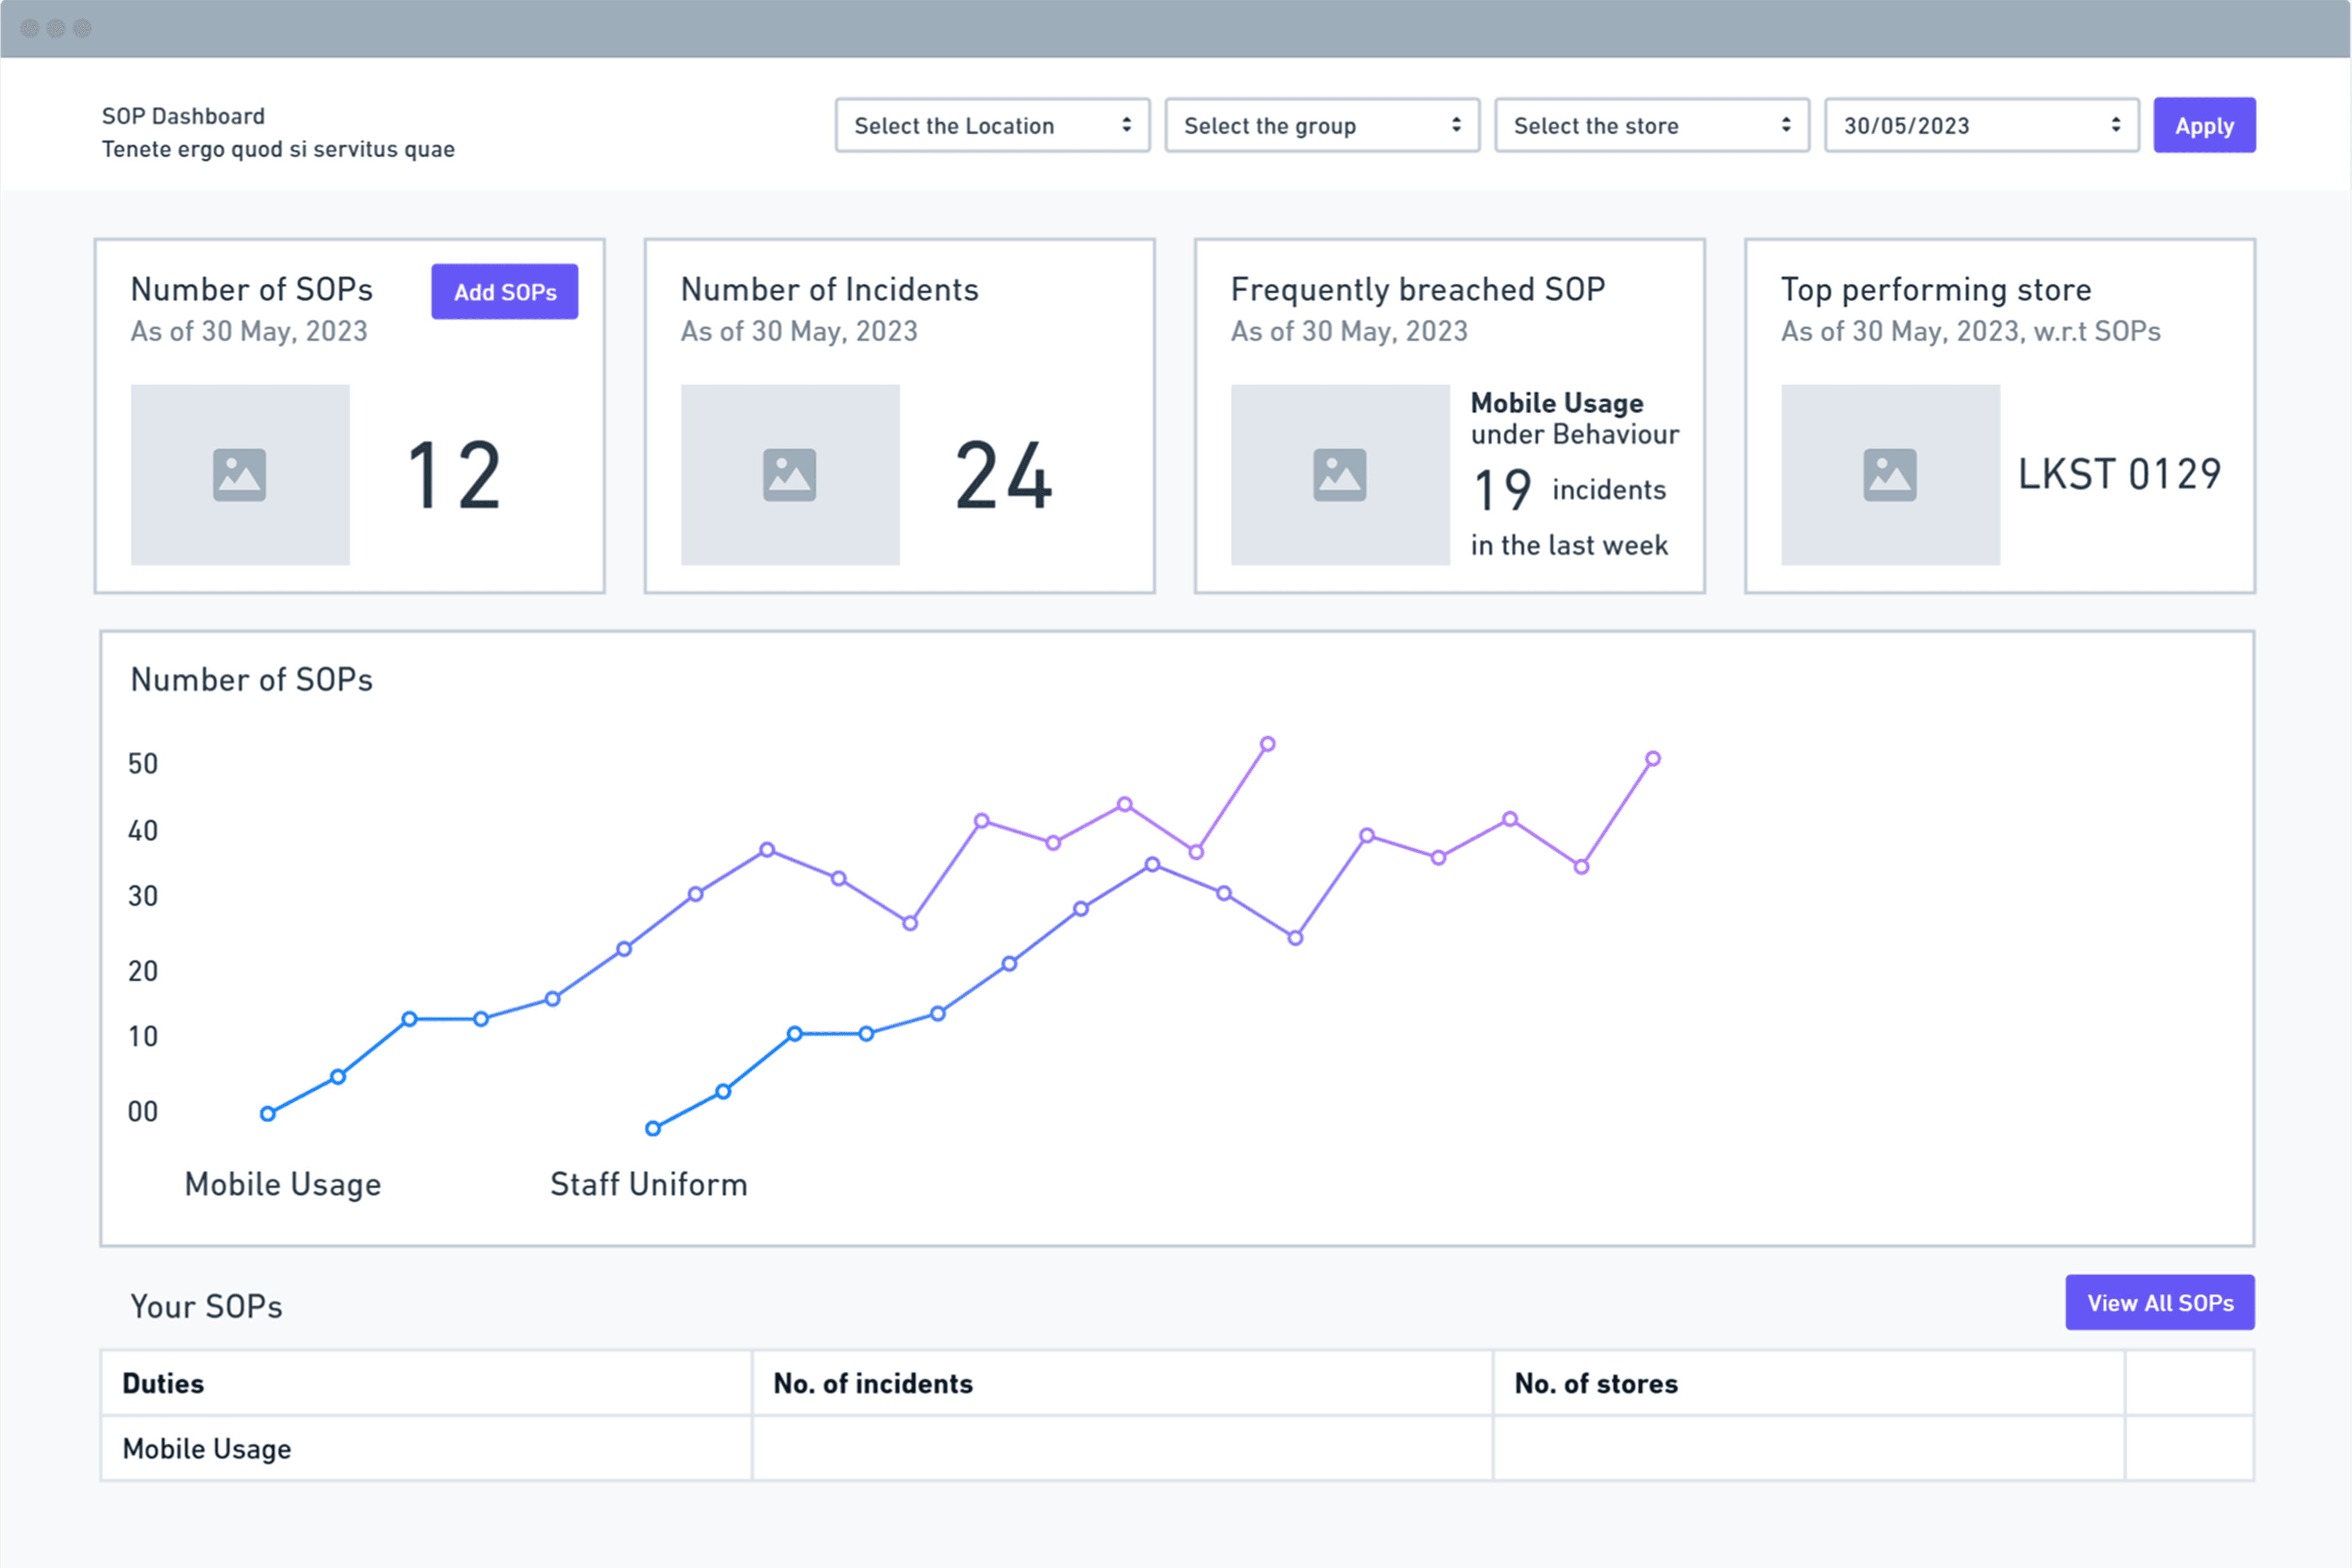Click the Staff Uniform label under the chart

tap(649, 1184)
